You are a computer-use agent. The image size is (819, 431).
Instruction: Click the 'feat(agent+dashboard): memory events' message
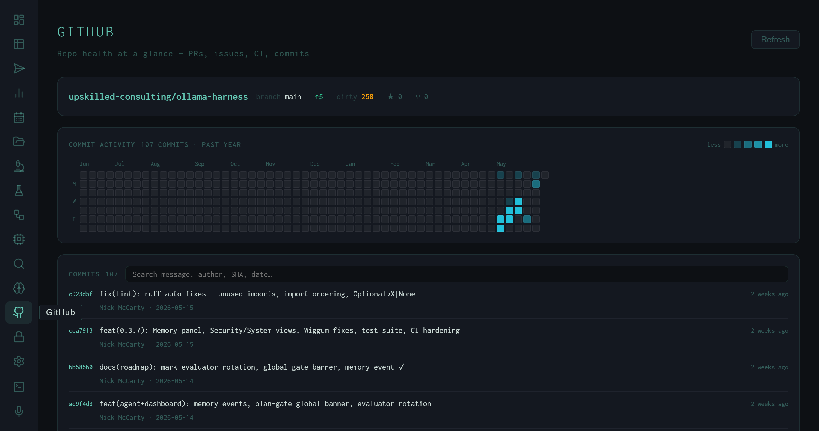click(265, 404)
